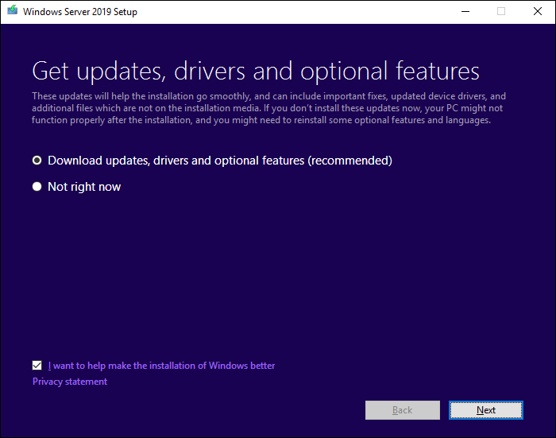
Task: Click 'I want to help make the installation' link
Action: point(161,366)
